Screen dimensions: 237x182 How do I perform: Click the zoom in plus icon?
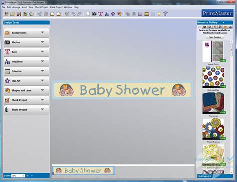tap(28, 176)
